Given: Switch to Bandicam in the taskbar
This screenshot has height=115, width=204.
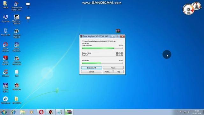Looking at the screenshot, I should click(51, 112).
